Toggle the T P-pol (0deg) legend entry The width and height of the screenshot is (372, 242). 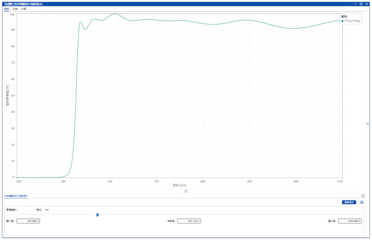coord(352,21)
